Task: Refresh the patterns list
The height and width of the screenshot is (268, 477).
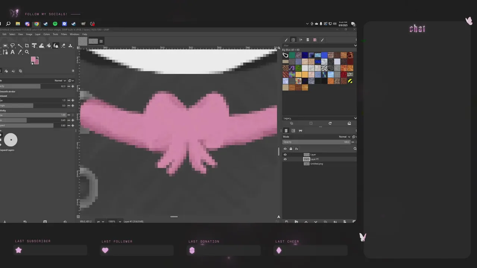Action: coord(330,123)
